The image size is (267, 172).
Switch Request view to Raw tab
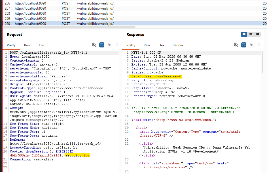tap(27, 45)
